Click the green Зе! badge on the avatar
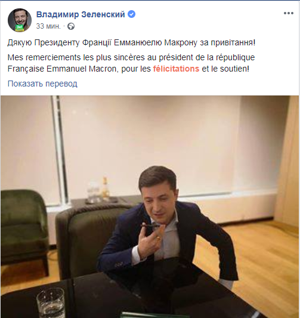Screen dimensions: 300x318 (x=20, y=28)
